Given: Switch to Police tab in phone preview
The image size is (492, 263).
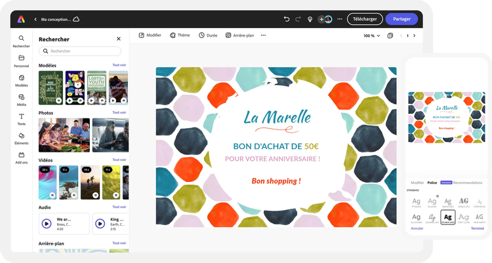Looking at the screenshot, I should click(432, 183).
